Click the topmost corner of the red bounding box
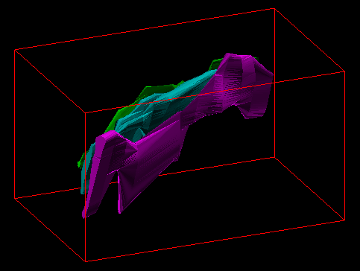 [274, 9]
